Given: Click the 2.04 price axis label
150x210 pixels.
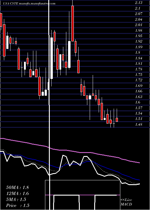Looking at the screenshot, I should pos(139,19).
